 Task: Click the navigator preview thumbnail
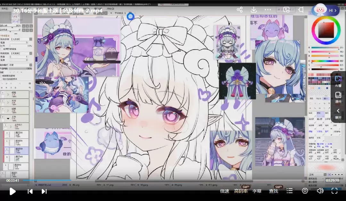tap(16, 17)
